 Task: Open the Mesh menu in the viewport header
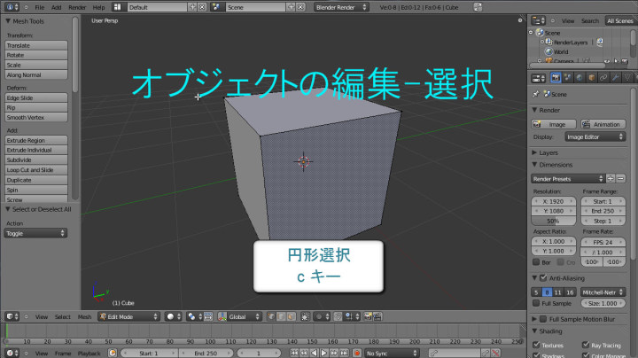(84, 315)
